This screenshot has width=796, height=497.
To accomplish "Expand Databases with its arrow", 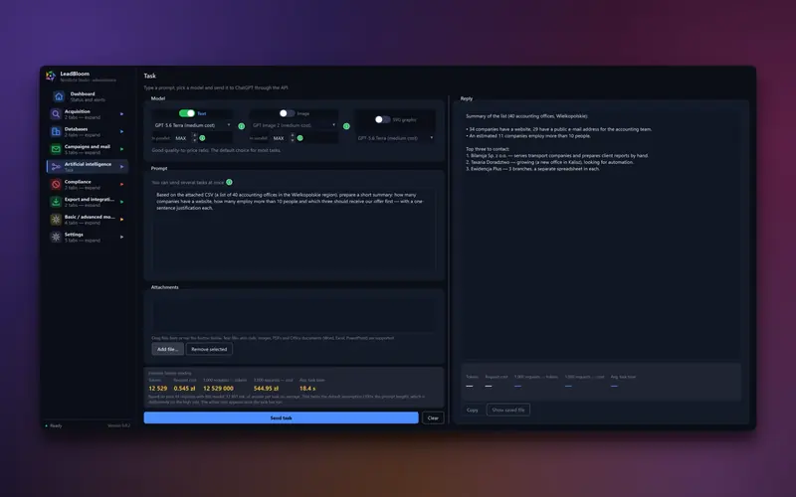I will 121,132.
